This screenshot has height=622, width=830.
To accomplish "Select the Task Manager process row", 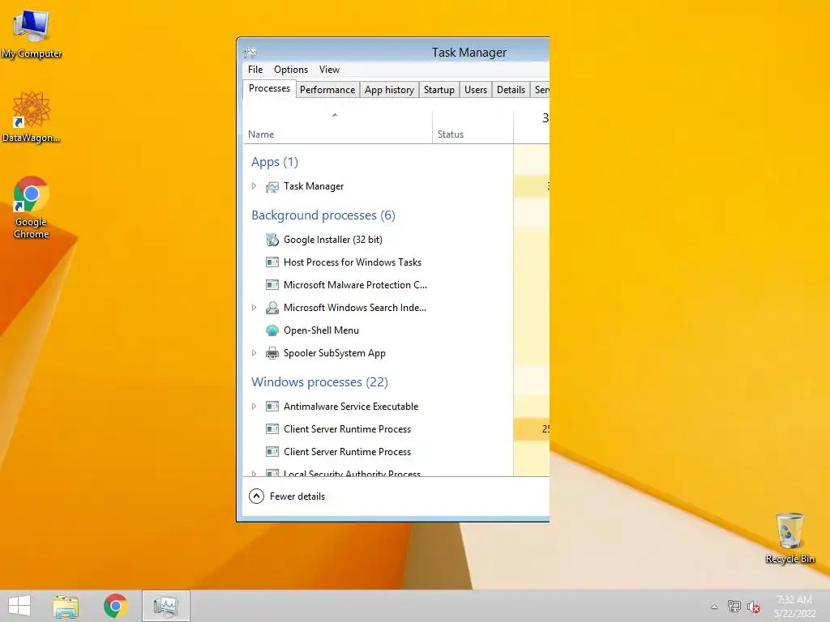I will [x=396, y=186].
